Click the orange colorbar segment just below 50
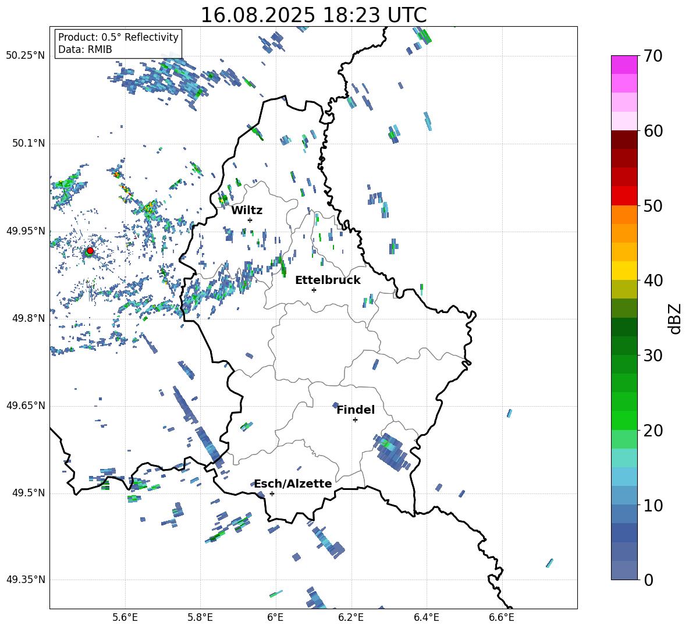This screenshot has width=689, height=629. pyautogui.click(x=624, y=215)
